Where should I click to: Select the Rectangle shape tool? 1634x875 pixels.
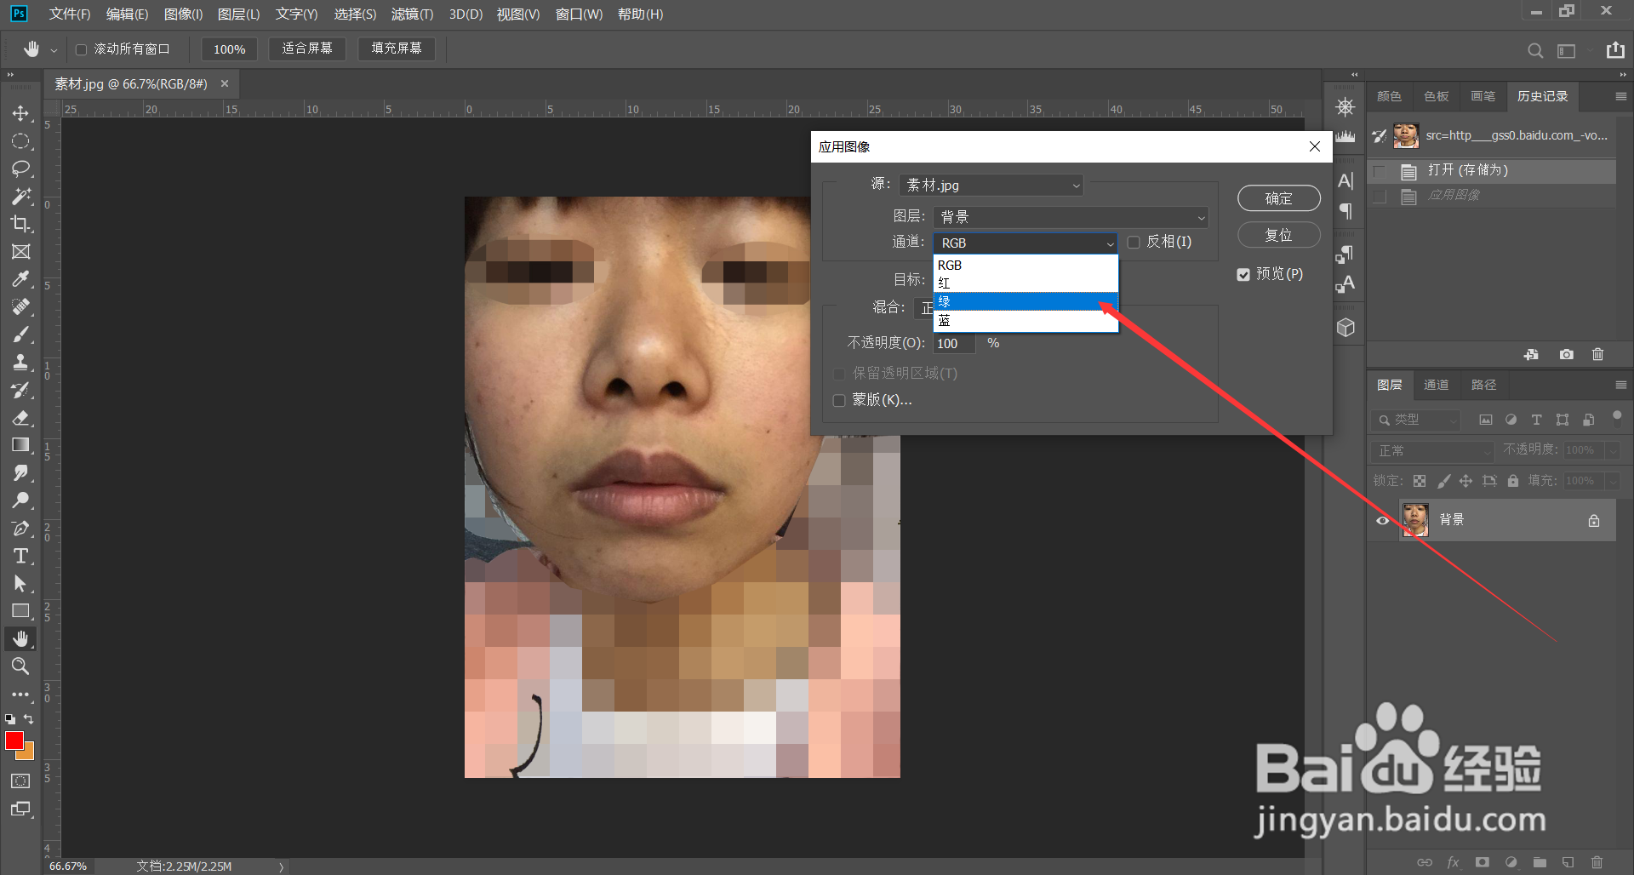tap(20, 611)
